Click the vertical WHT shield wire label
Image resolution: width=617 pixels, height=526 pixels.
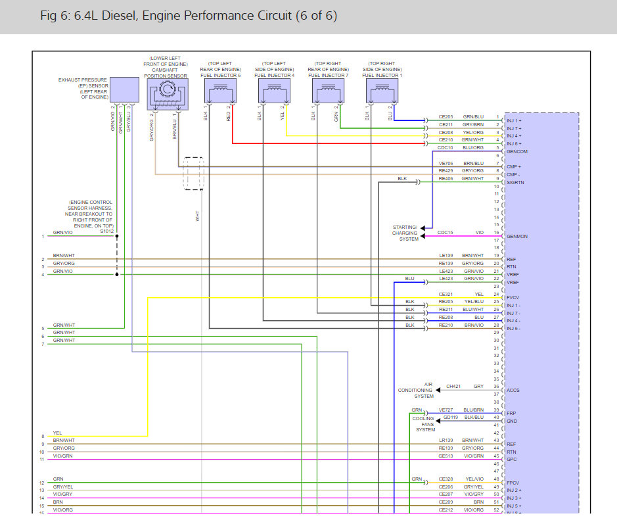(x=197, y=216)
